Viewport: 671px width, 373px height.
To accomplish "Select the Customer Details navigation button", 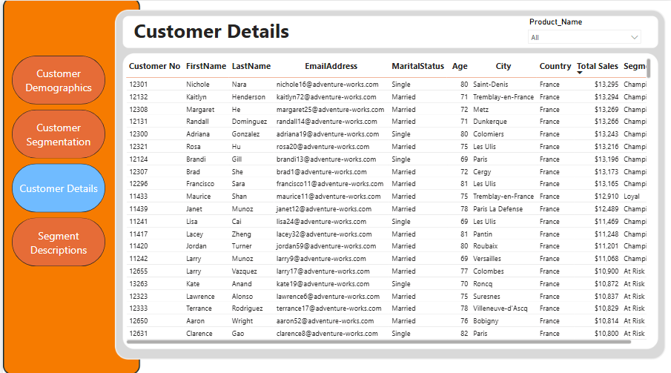I will (x=59, y=188).
